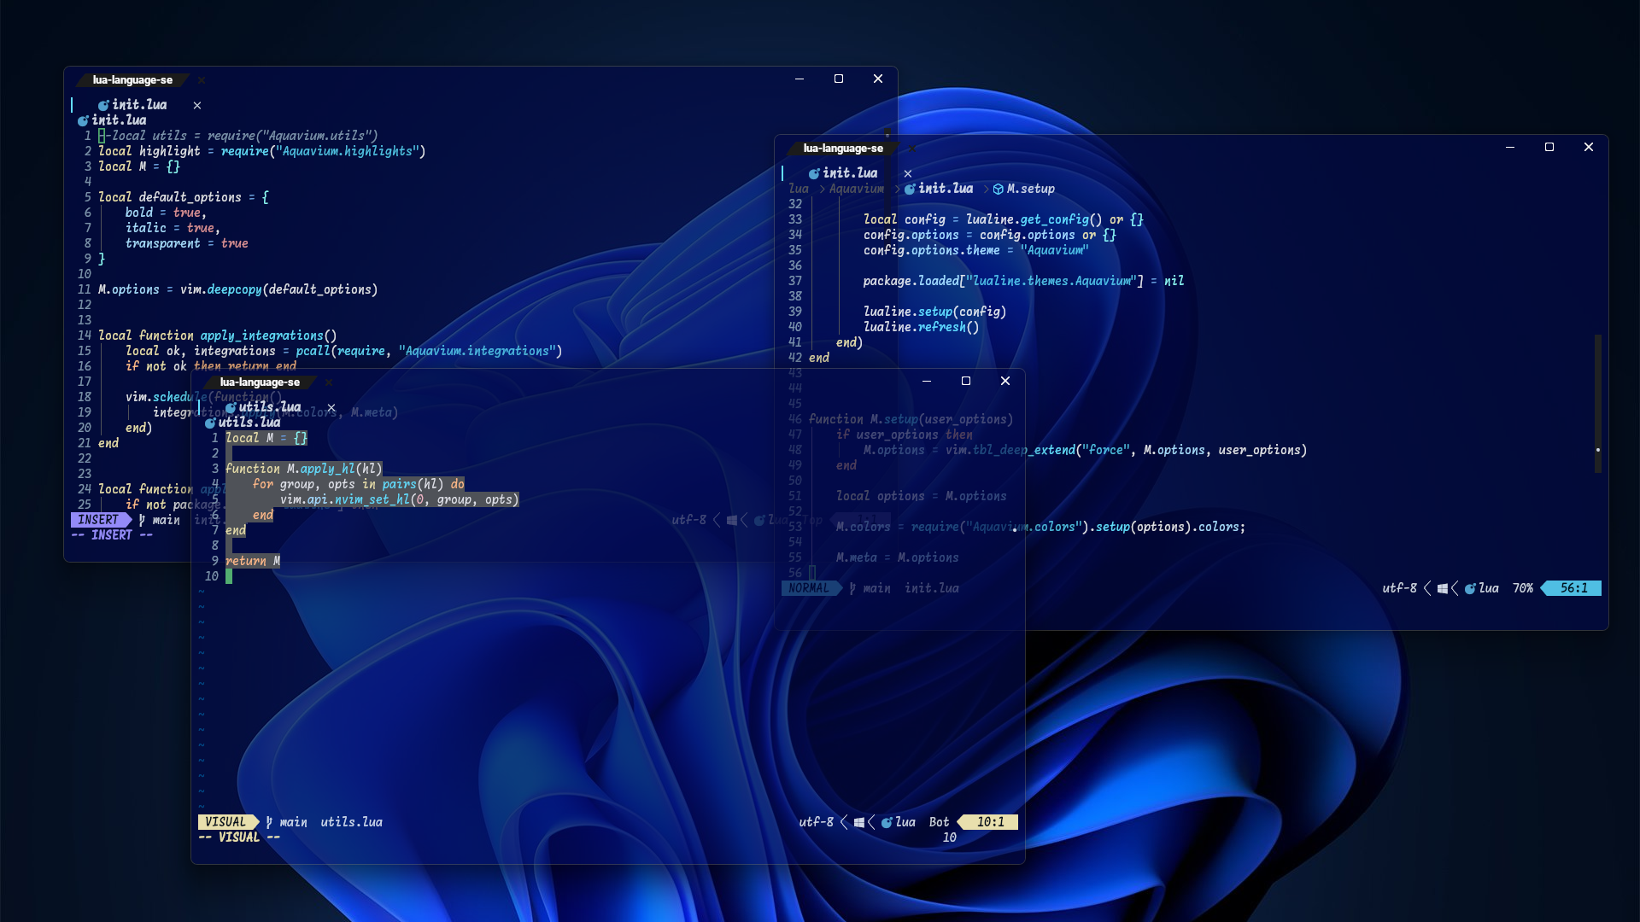The image size is (1640, 922).
Task: Click the Lua icon beside the top-left window's winbar init.lua
Action: pos(83,120)
